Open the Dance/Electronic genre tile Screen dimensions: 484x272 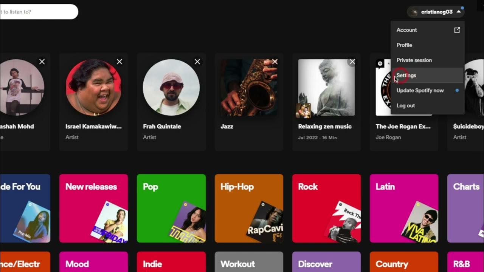[25, 262]
